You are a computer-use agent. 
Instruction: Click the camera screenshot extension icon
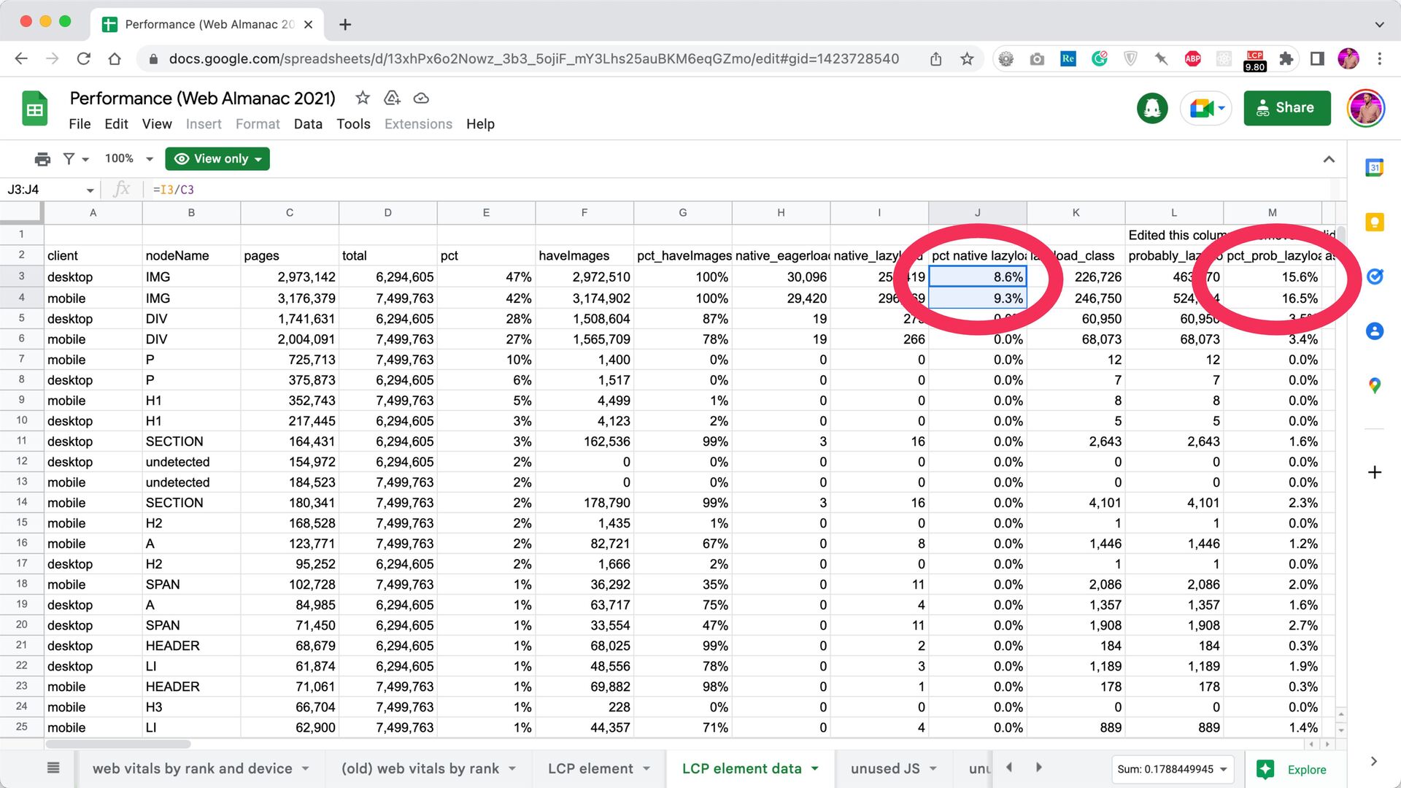[x=1037, y=59]
